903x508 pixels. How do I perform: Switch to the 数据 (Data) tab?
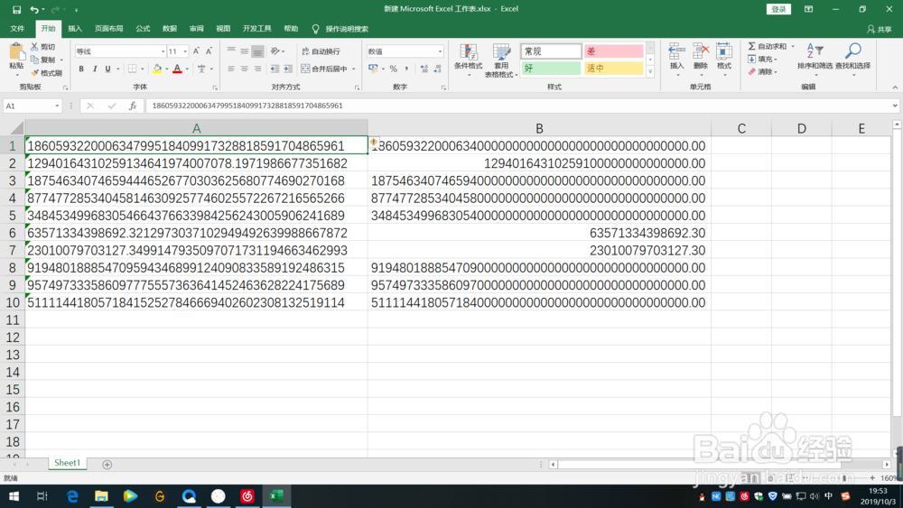click(170, 29)
